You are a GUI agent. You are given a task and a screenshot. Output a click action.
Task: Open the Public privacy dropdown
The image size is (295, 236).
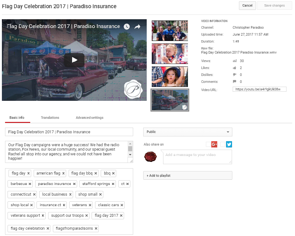[x=188, y=132]
